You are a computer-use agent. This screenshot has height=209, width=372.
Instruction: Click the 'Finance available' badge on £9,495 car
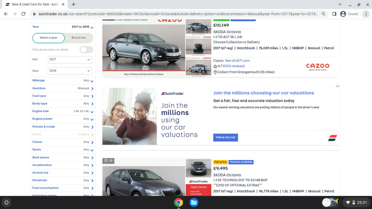(x=241, y=162)
